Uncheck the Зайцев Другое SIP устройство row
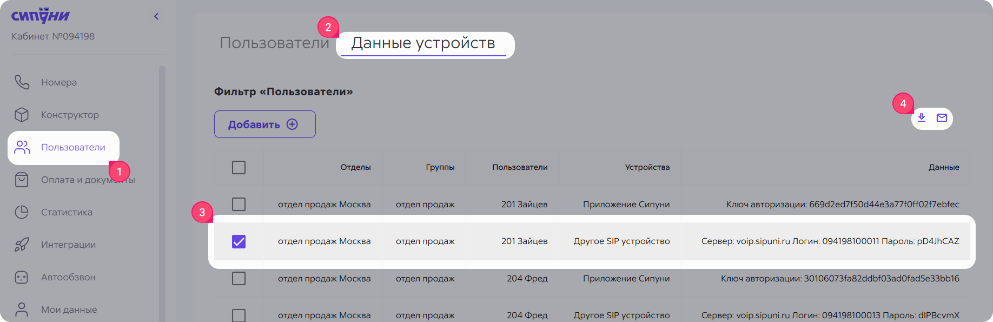Image resolution: width=993 pixels, height=322 pixels. (x=239, y=241)
